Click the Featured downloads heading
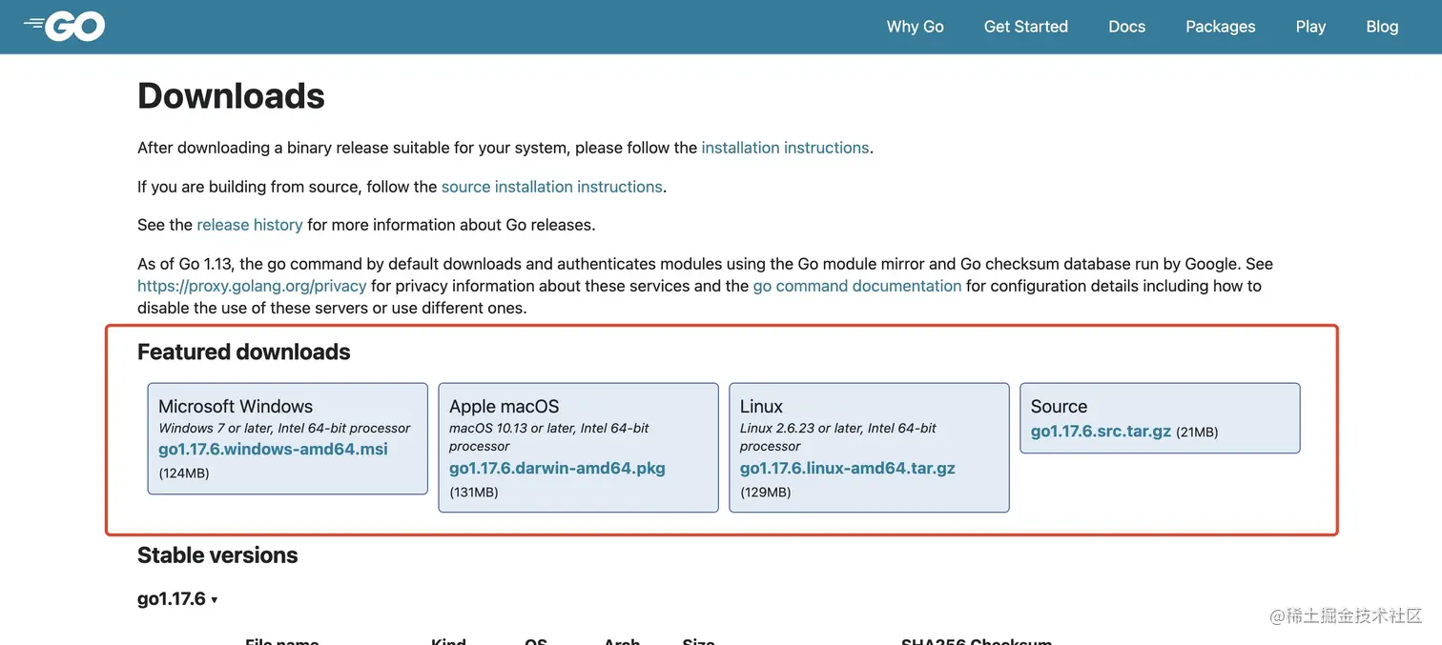1442x645 pixels. point(244,352)
